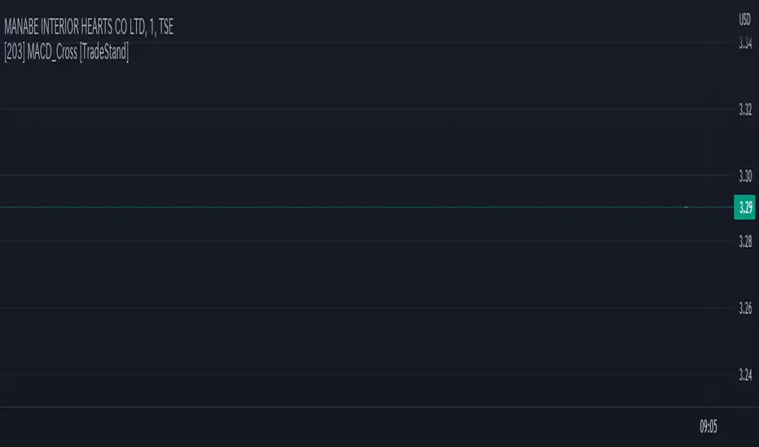Click the 09:05 time axis label
Viewport: 759px width, 447px height.
[x=709, y=426]
